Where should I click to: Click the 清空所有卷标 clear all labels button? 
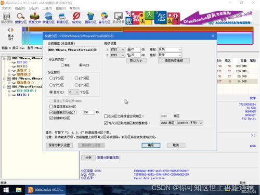174,61
